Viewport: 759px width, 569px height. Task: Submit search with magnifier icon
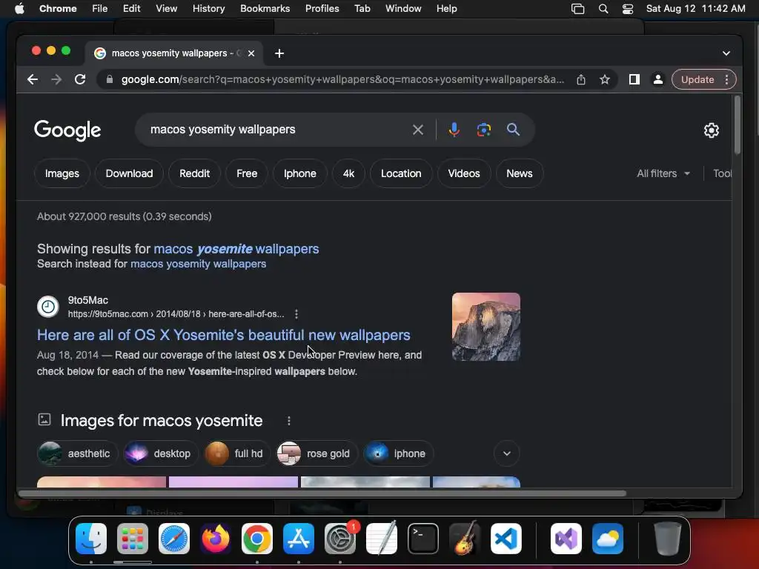(513, 130)
